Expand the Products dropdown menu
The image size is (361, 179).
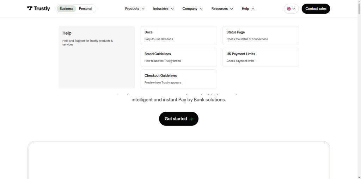[x=135, y=9]
